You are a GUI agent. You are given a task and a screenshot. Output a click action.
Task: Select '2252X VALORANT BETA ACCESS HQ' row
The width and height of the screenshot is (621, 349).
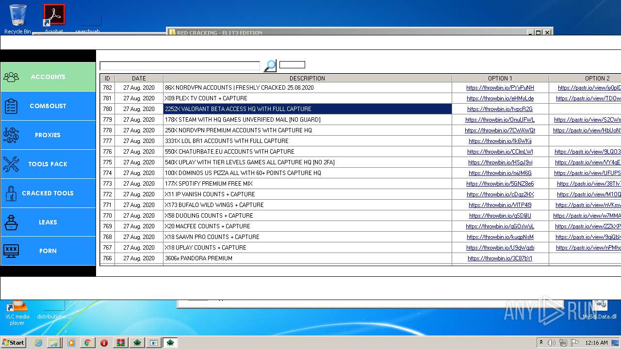coord(308,109)
